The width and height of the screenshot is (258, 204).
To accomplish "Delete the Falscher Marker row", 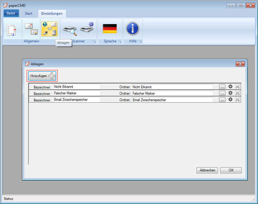I will tap(237, 93).
